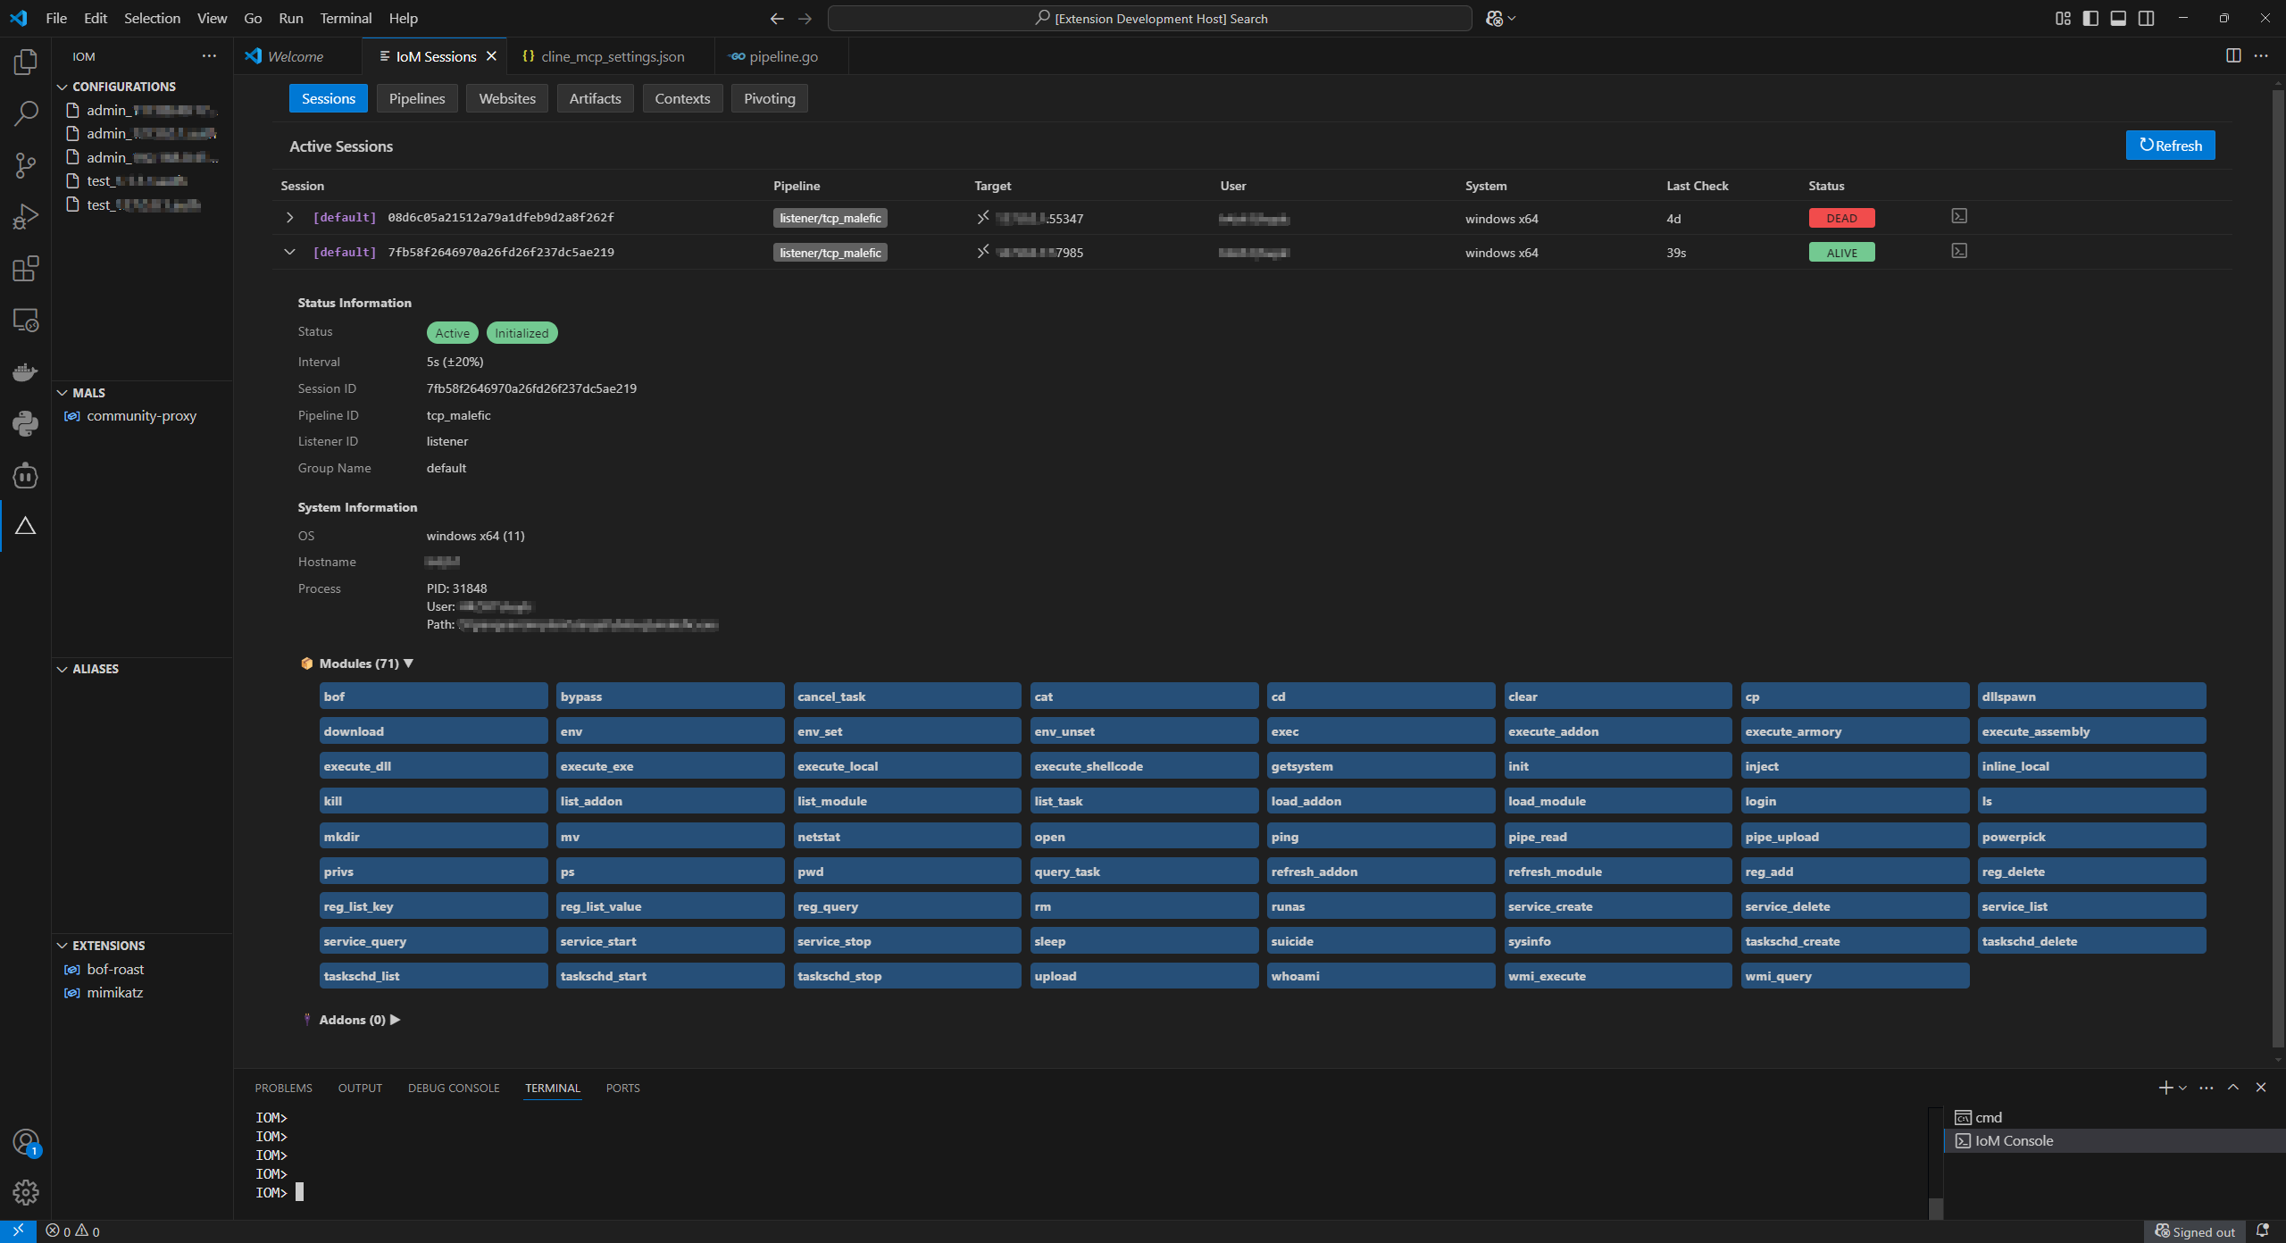
Task: Switch to the Pipelines tab
Action: click(x=416, y=98)
